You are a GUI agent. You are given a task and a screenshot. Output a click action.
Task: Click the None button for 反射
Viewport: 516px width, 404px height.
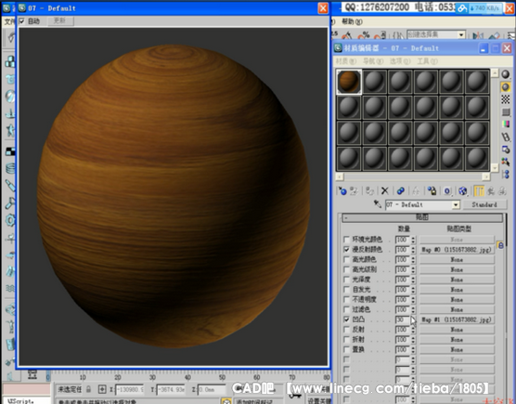457,330
